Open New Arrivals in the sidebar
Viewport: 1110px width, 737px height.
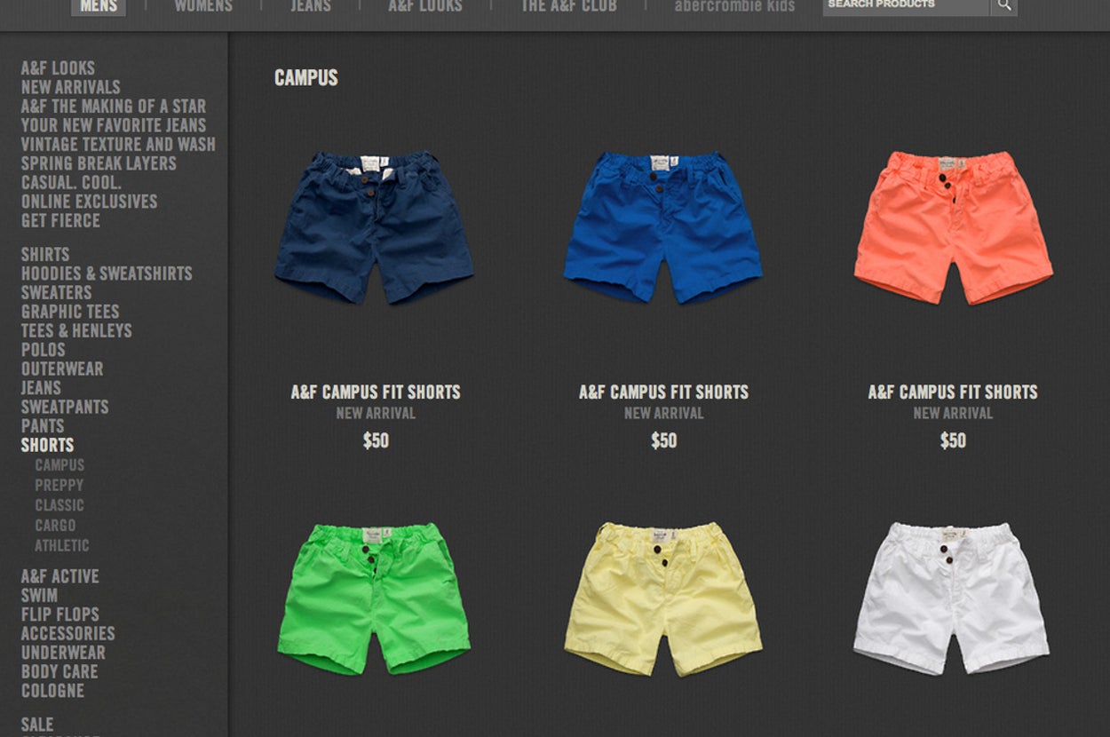pyautogui.click(x=71, y=87)
